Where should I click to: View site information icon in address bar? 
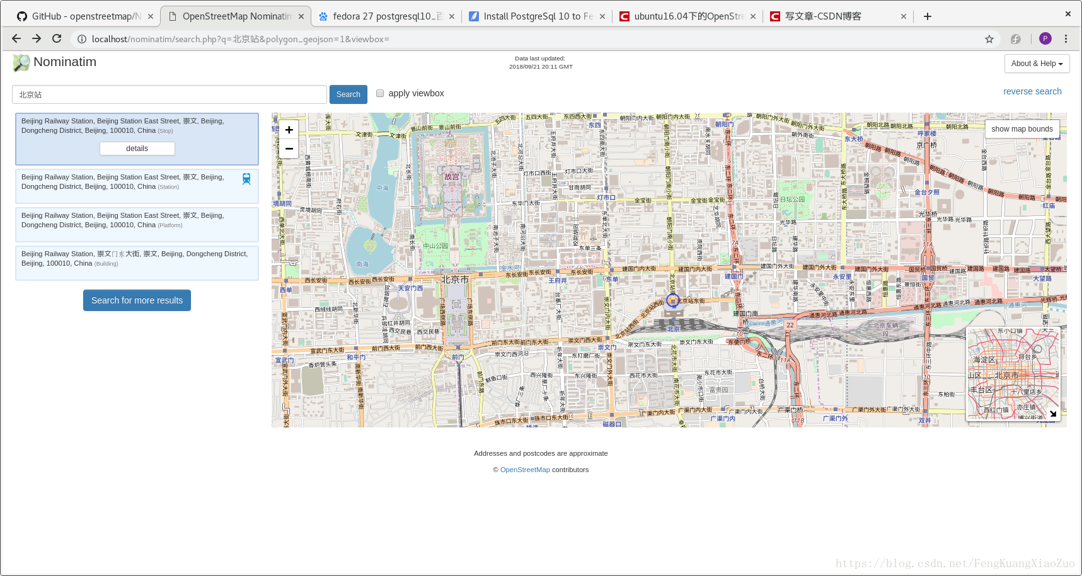tap(81, 39)
